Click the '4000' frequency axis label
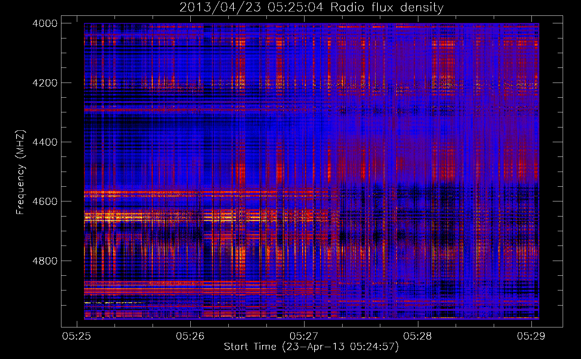Image resolution: width=581 pixels, height=359 pixels. pyautogui.click(x=45, y=23)
